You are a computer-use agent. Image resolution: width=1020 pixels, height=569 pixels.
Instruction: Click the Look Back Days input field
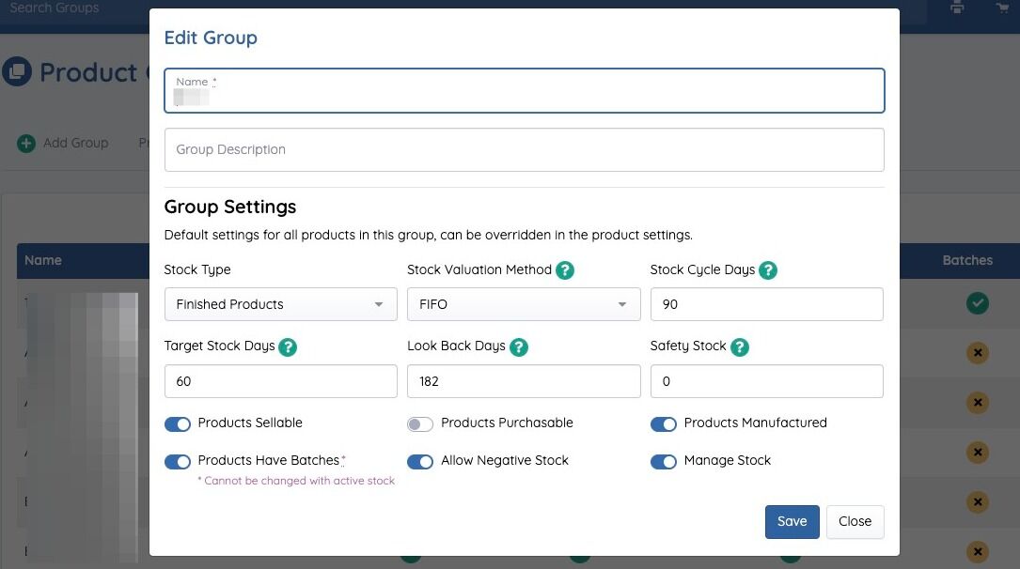coord(523,381)
